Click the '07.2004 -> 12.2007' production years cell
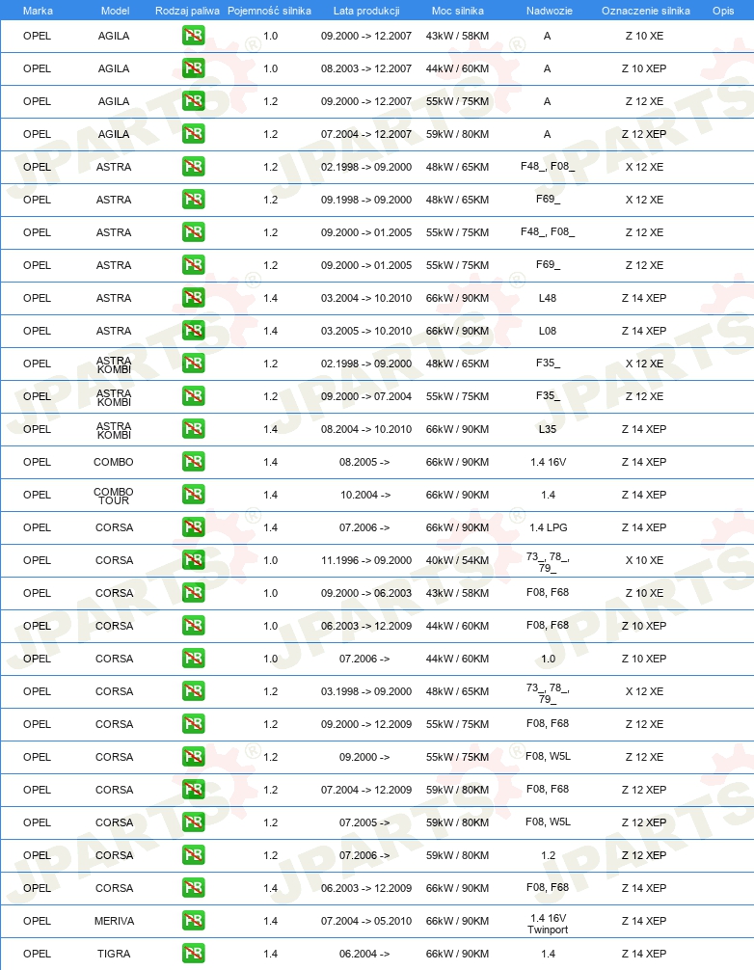Screen dimensions: 754x970 pyautogui.click(x=366, y=134)
